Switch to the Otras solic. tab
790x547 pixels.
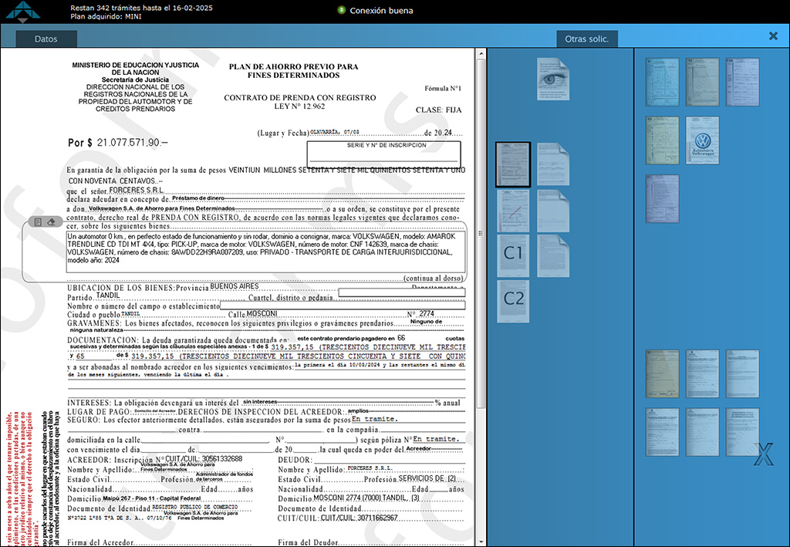pos(586,39)
